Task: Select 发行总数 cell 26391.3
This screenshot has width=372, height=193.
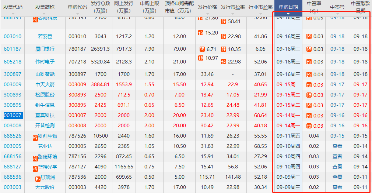Action: coord(100,49)
